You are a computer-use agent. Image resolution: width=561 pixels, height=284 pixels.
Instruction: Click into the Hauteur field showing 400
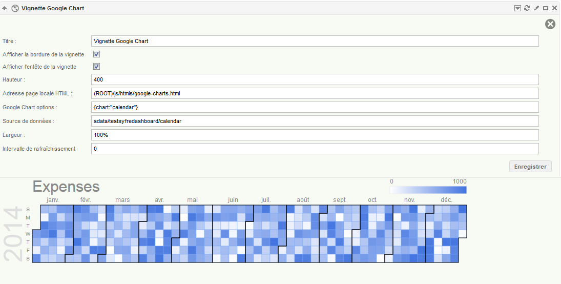(315, 79)
